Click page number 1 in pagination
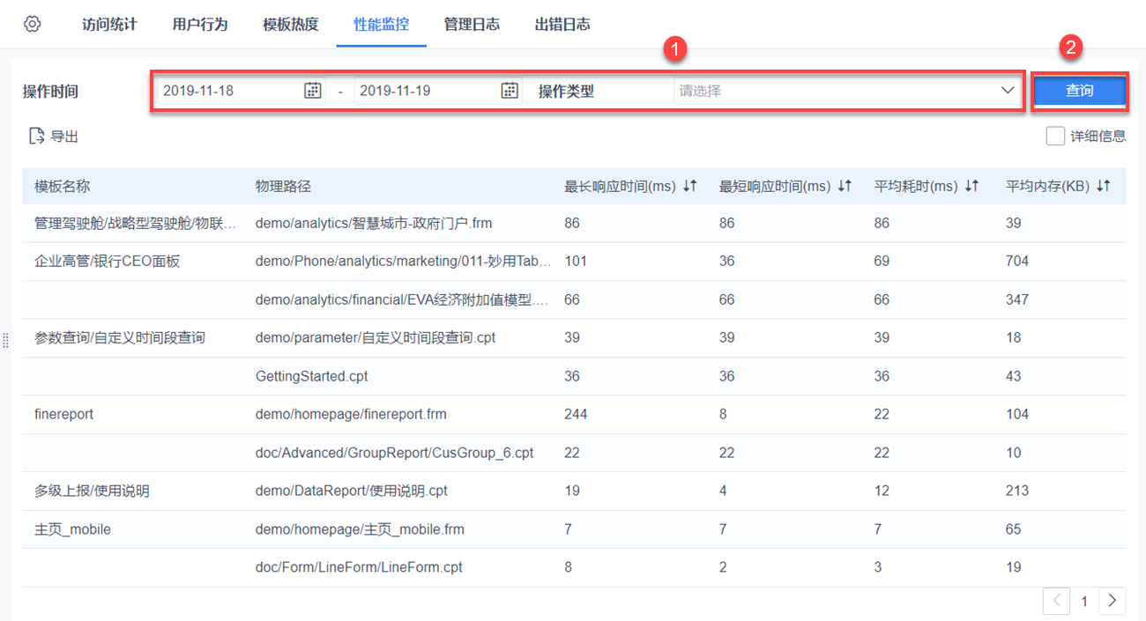The height and width of the screenshot is (621, 1146). 1084,602
